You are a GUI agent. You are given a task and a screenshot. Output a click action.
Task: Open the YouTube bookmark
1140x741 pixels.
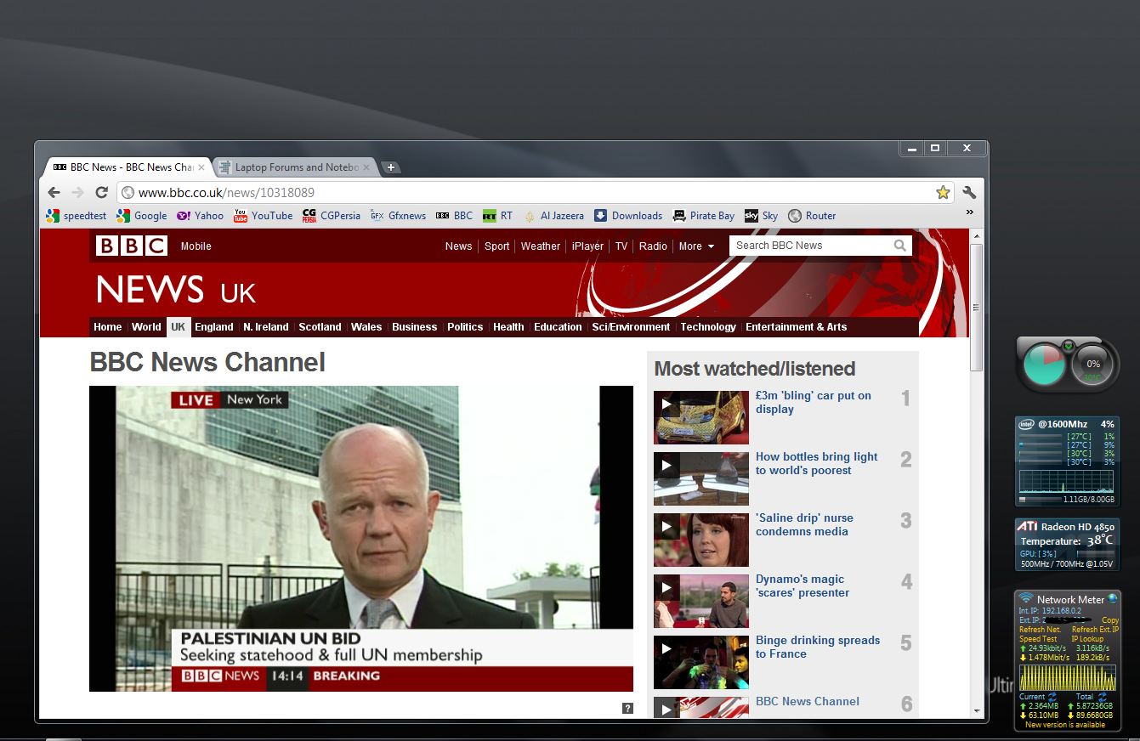(x=264, y=216)
